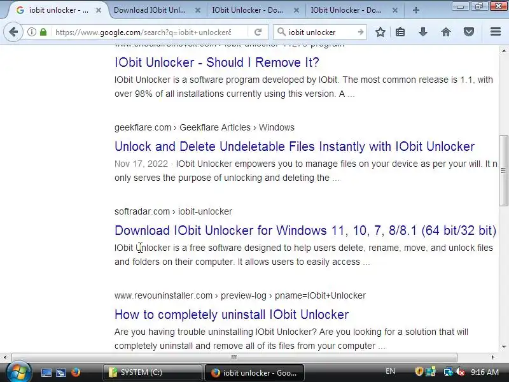Image resolution: width=509 pixels, height=382 pixels.
Task: Show bookmarks list icon
Action: (400, 32)
